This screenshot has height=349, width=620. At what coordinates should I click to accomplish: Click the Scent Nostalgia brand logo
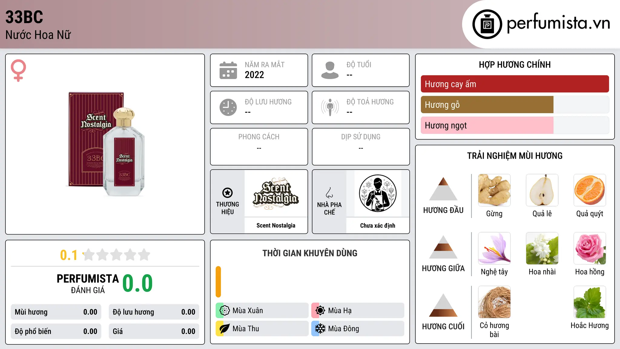(276, 194)
